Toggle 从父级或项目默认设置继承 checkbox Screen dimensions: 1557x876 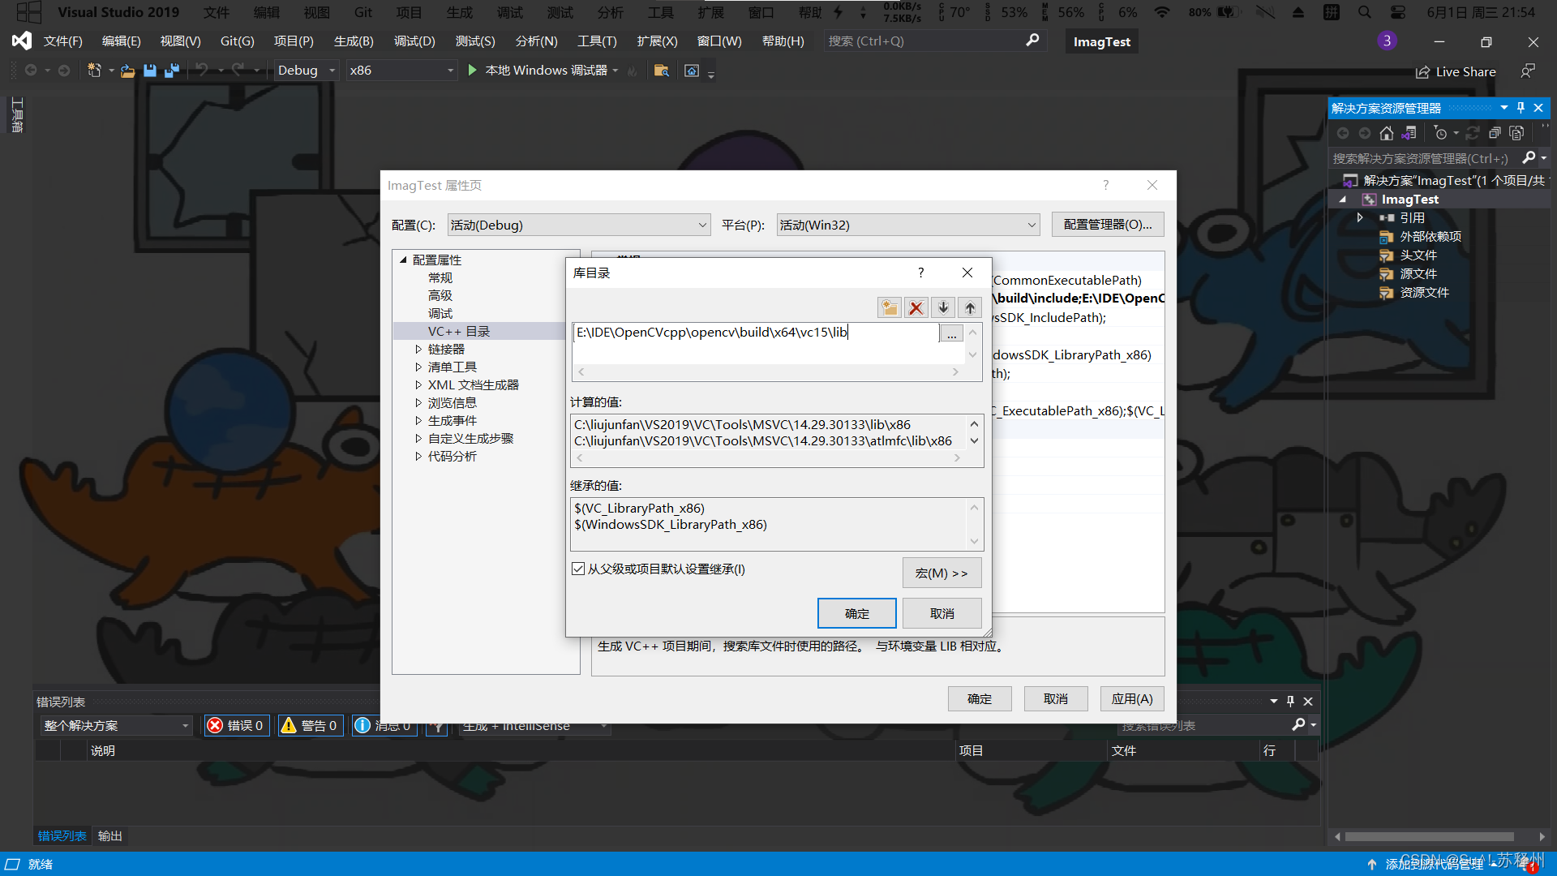(578, 569)
